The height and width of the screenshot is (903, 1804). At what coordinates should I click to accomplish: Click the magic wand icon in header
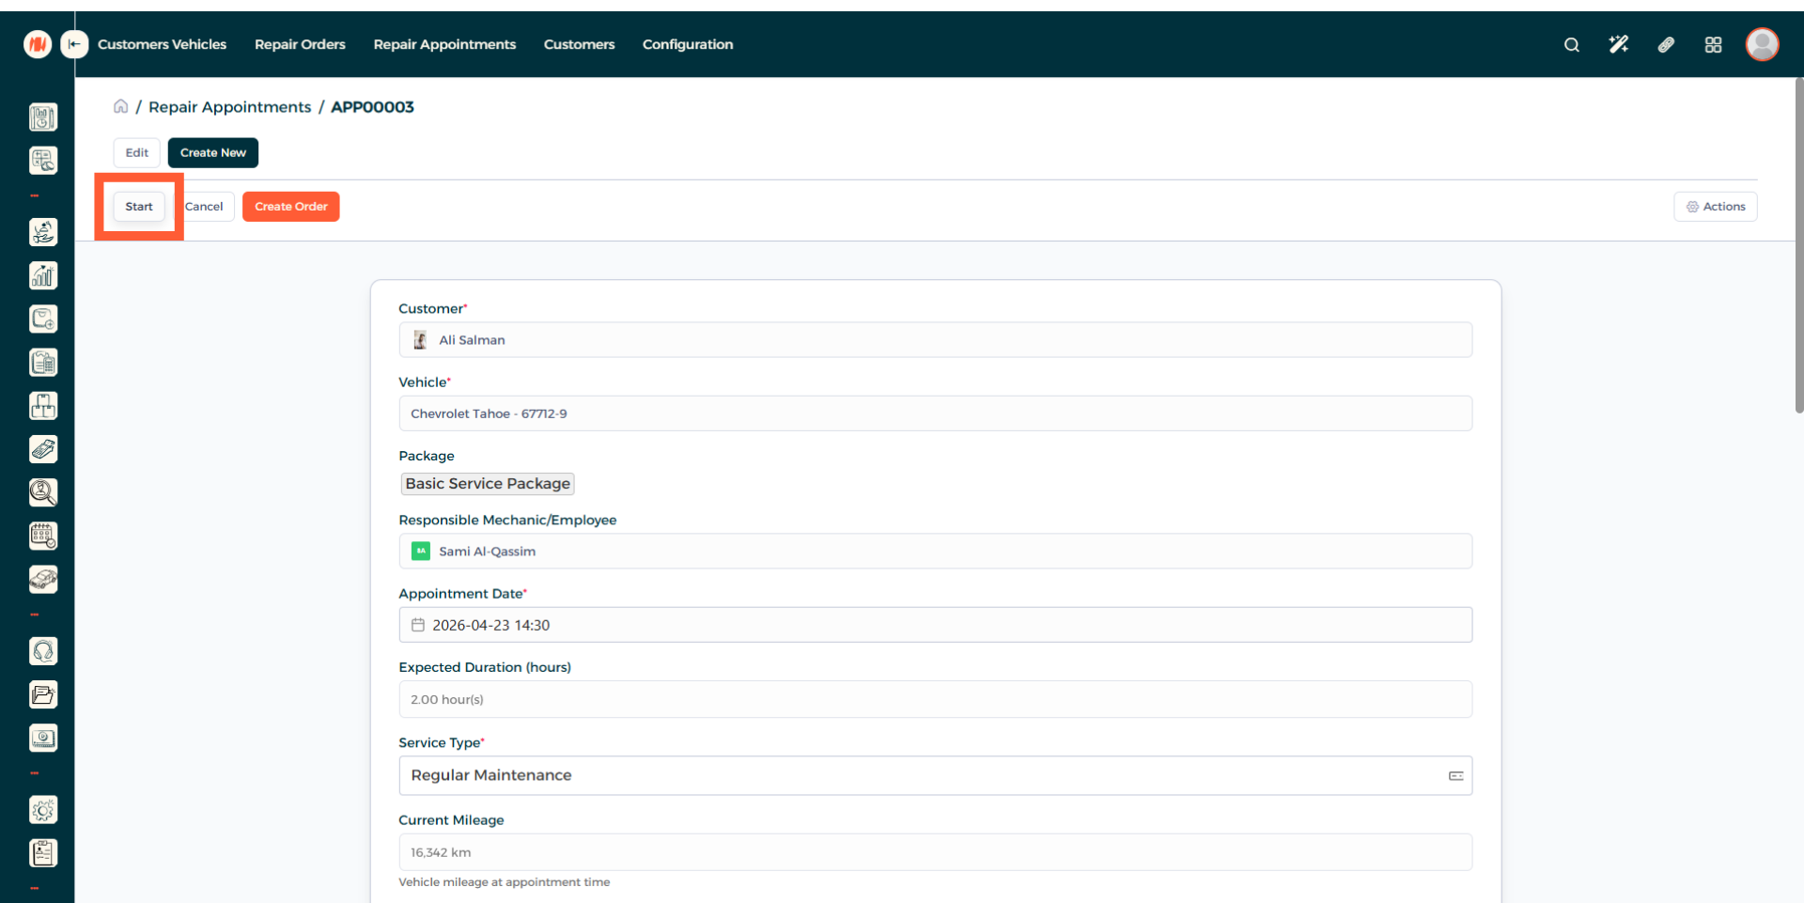(x=1618, y=44)
